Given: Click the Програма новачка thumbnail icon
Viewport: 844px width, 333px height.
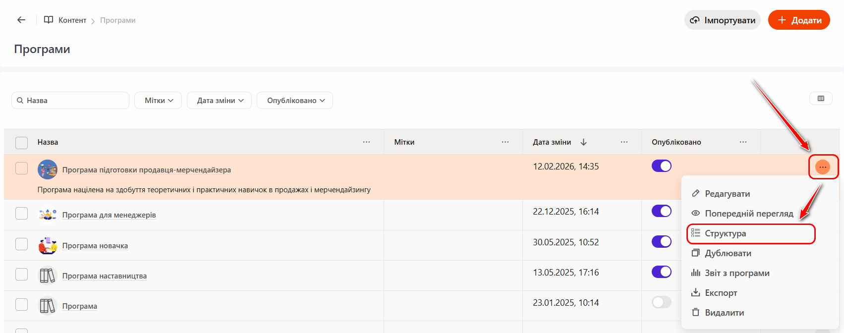Looking at the screenshot, I should click(48, 246).
